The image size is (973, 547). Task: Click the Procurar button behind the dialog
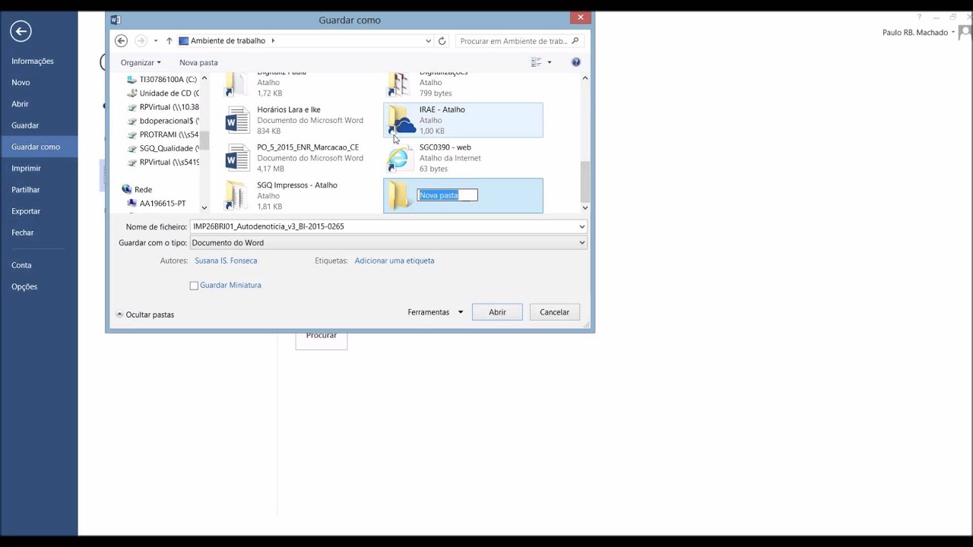(x=322, y=340)
